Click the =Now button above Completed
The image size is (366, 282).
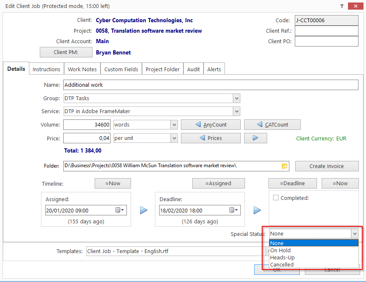(x=340, y=184)
